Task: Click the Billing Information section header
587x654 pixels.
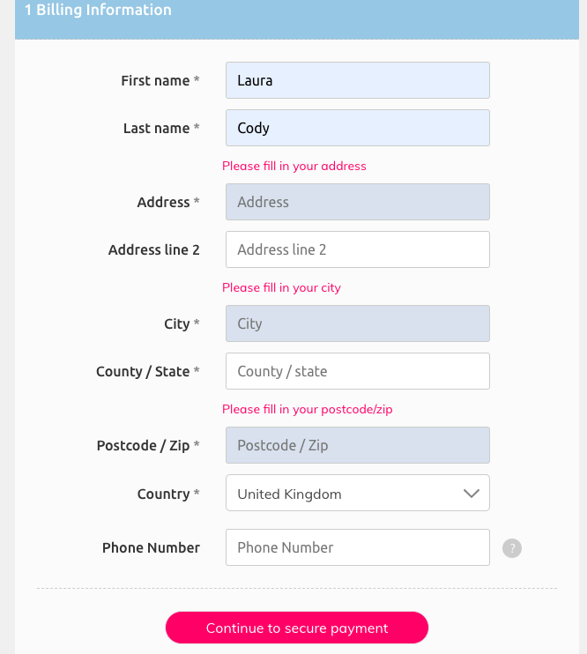Action: pyautogui.click(x=98, y=11)
